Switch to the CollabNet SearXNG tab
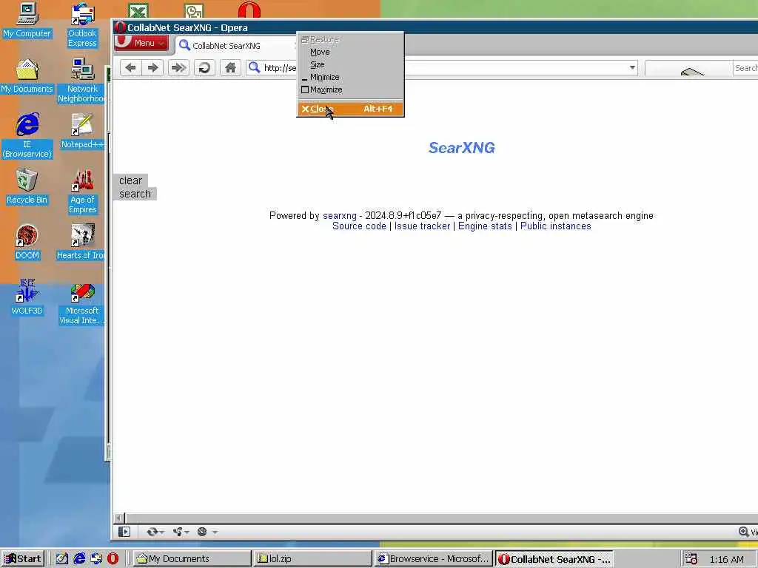Screen dimensions: 758x568 (x=236, y=46)
